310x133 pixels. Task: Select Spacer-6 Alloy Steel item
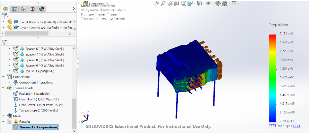[45, 49]
